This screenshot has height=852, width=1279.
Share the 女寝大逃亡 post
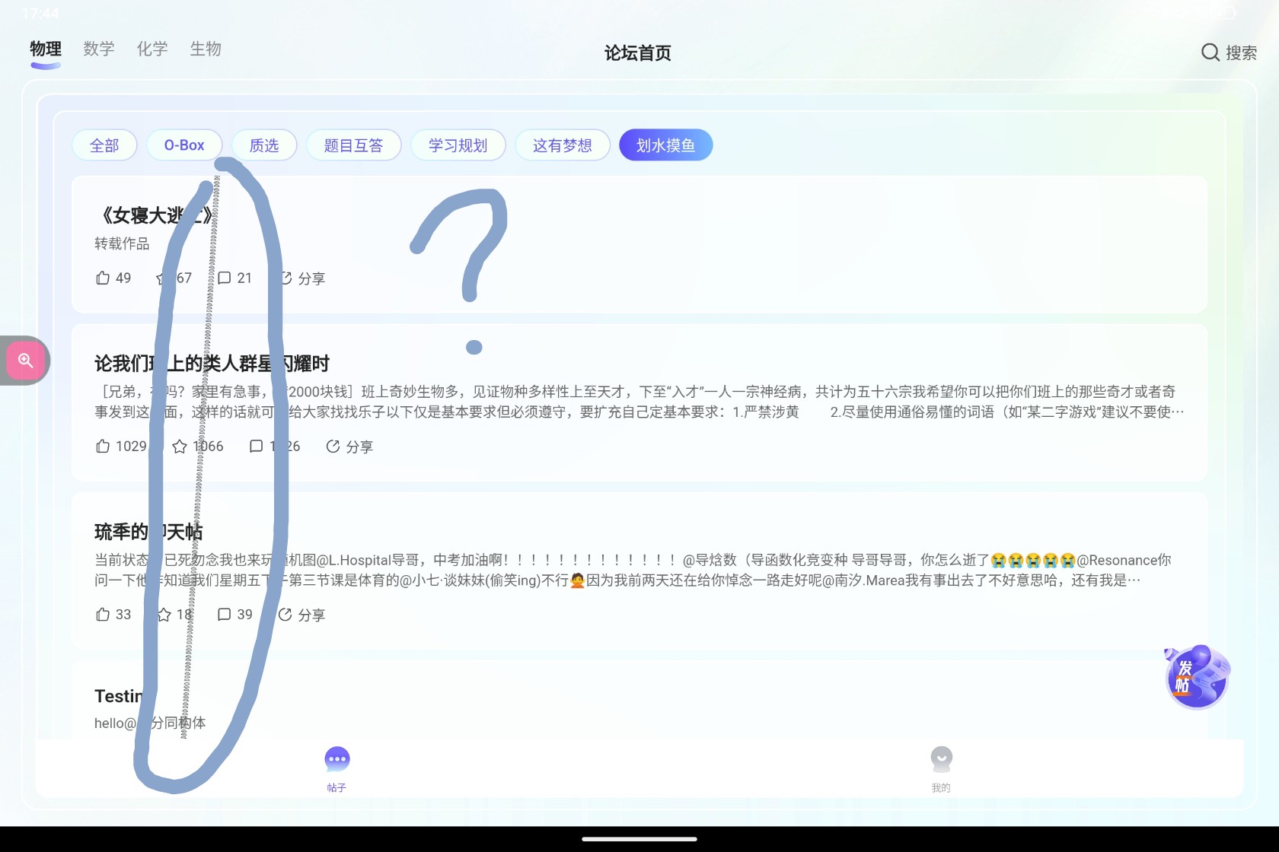tap(302, 278)
